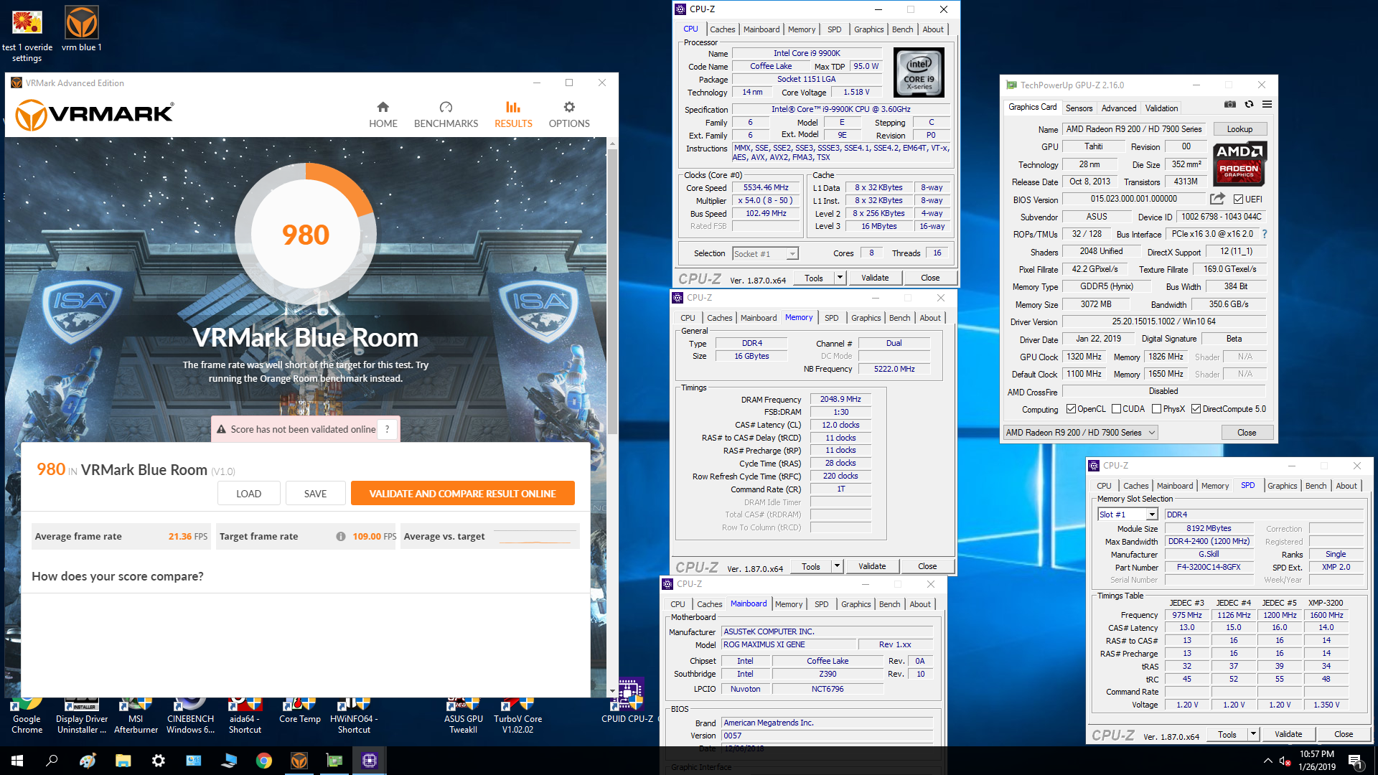
Task: Open the Core Temp desktop shortcut
Action: [x=300, y=711]
